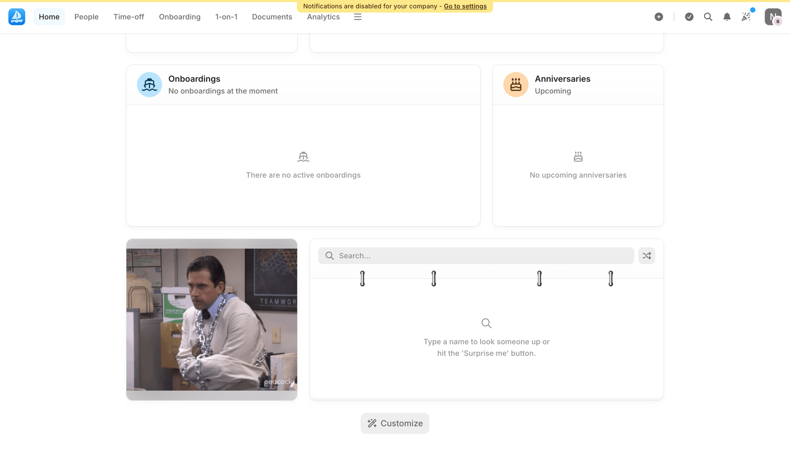Viewport: 790px width, 459px height.
Task: Click the party popper what's-new icon
Action: click(746, 16)
